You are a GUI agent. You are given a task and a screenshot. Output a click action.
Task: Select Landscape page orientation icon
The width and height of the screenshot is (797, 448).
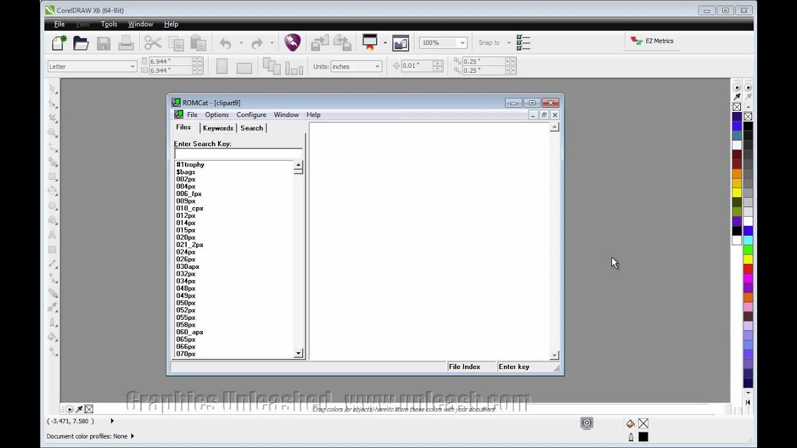(x=244, y=68)
